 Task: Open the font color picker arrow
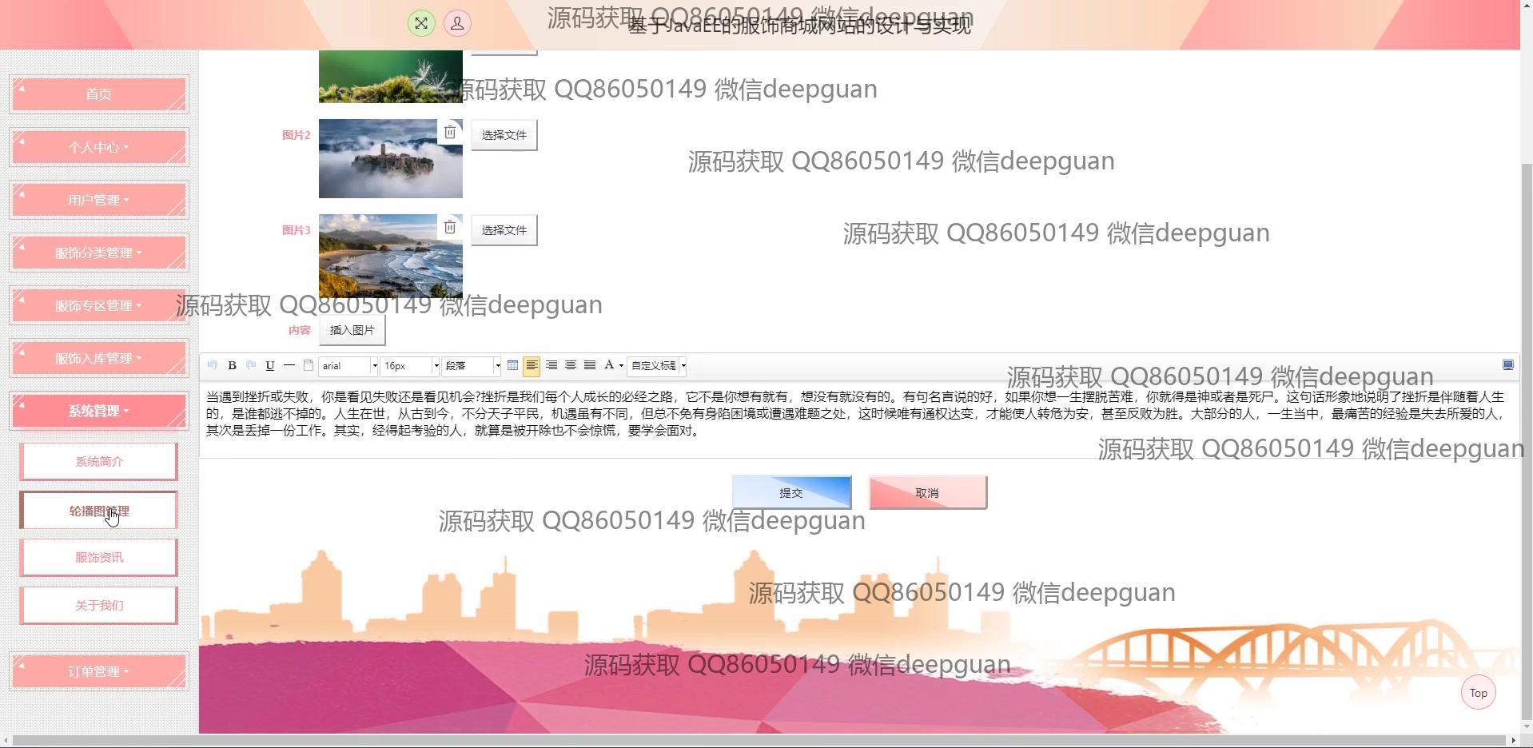point(621,366)
